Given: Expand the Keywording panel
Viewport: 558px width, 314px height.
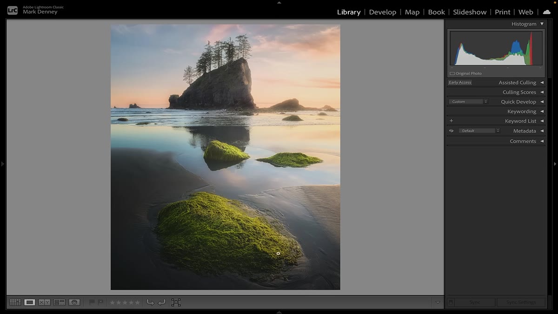Looking at the screenshot, I should pyautogui.click(x=542, y=111).
